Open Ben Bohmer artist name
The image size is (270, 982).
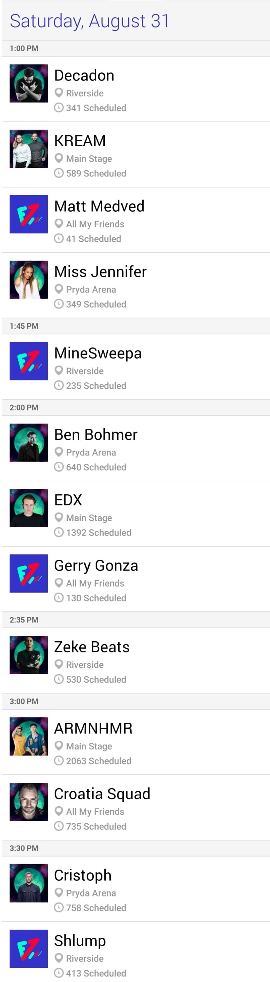96,434
